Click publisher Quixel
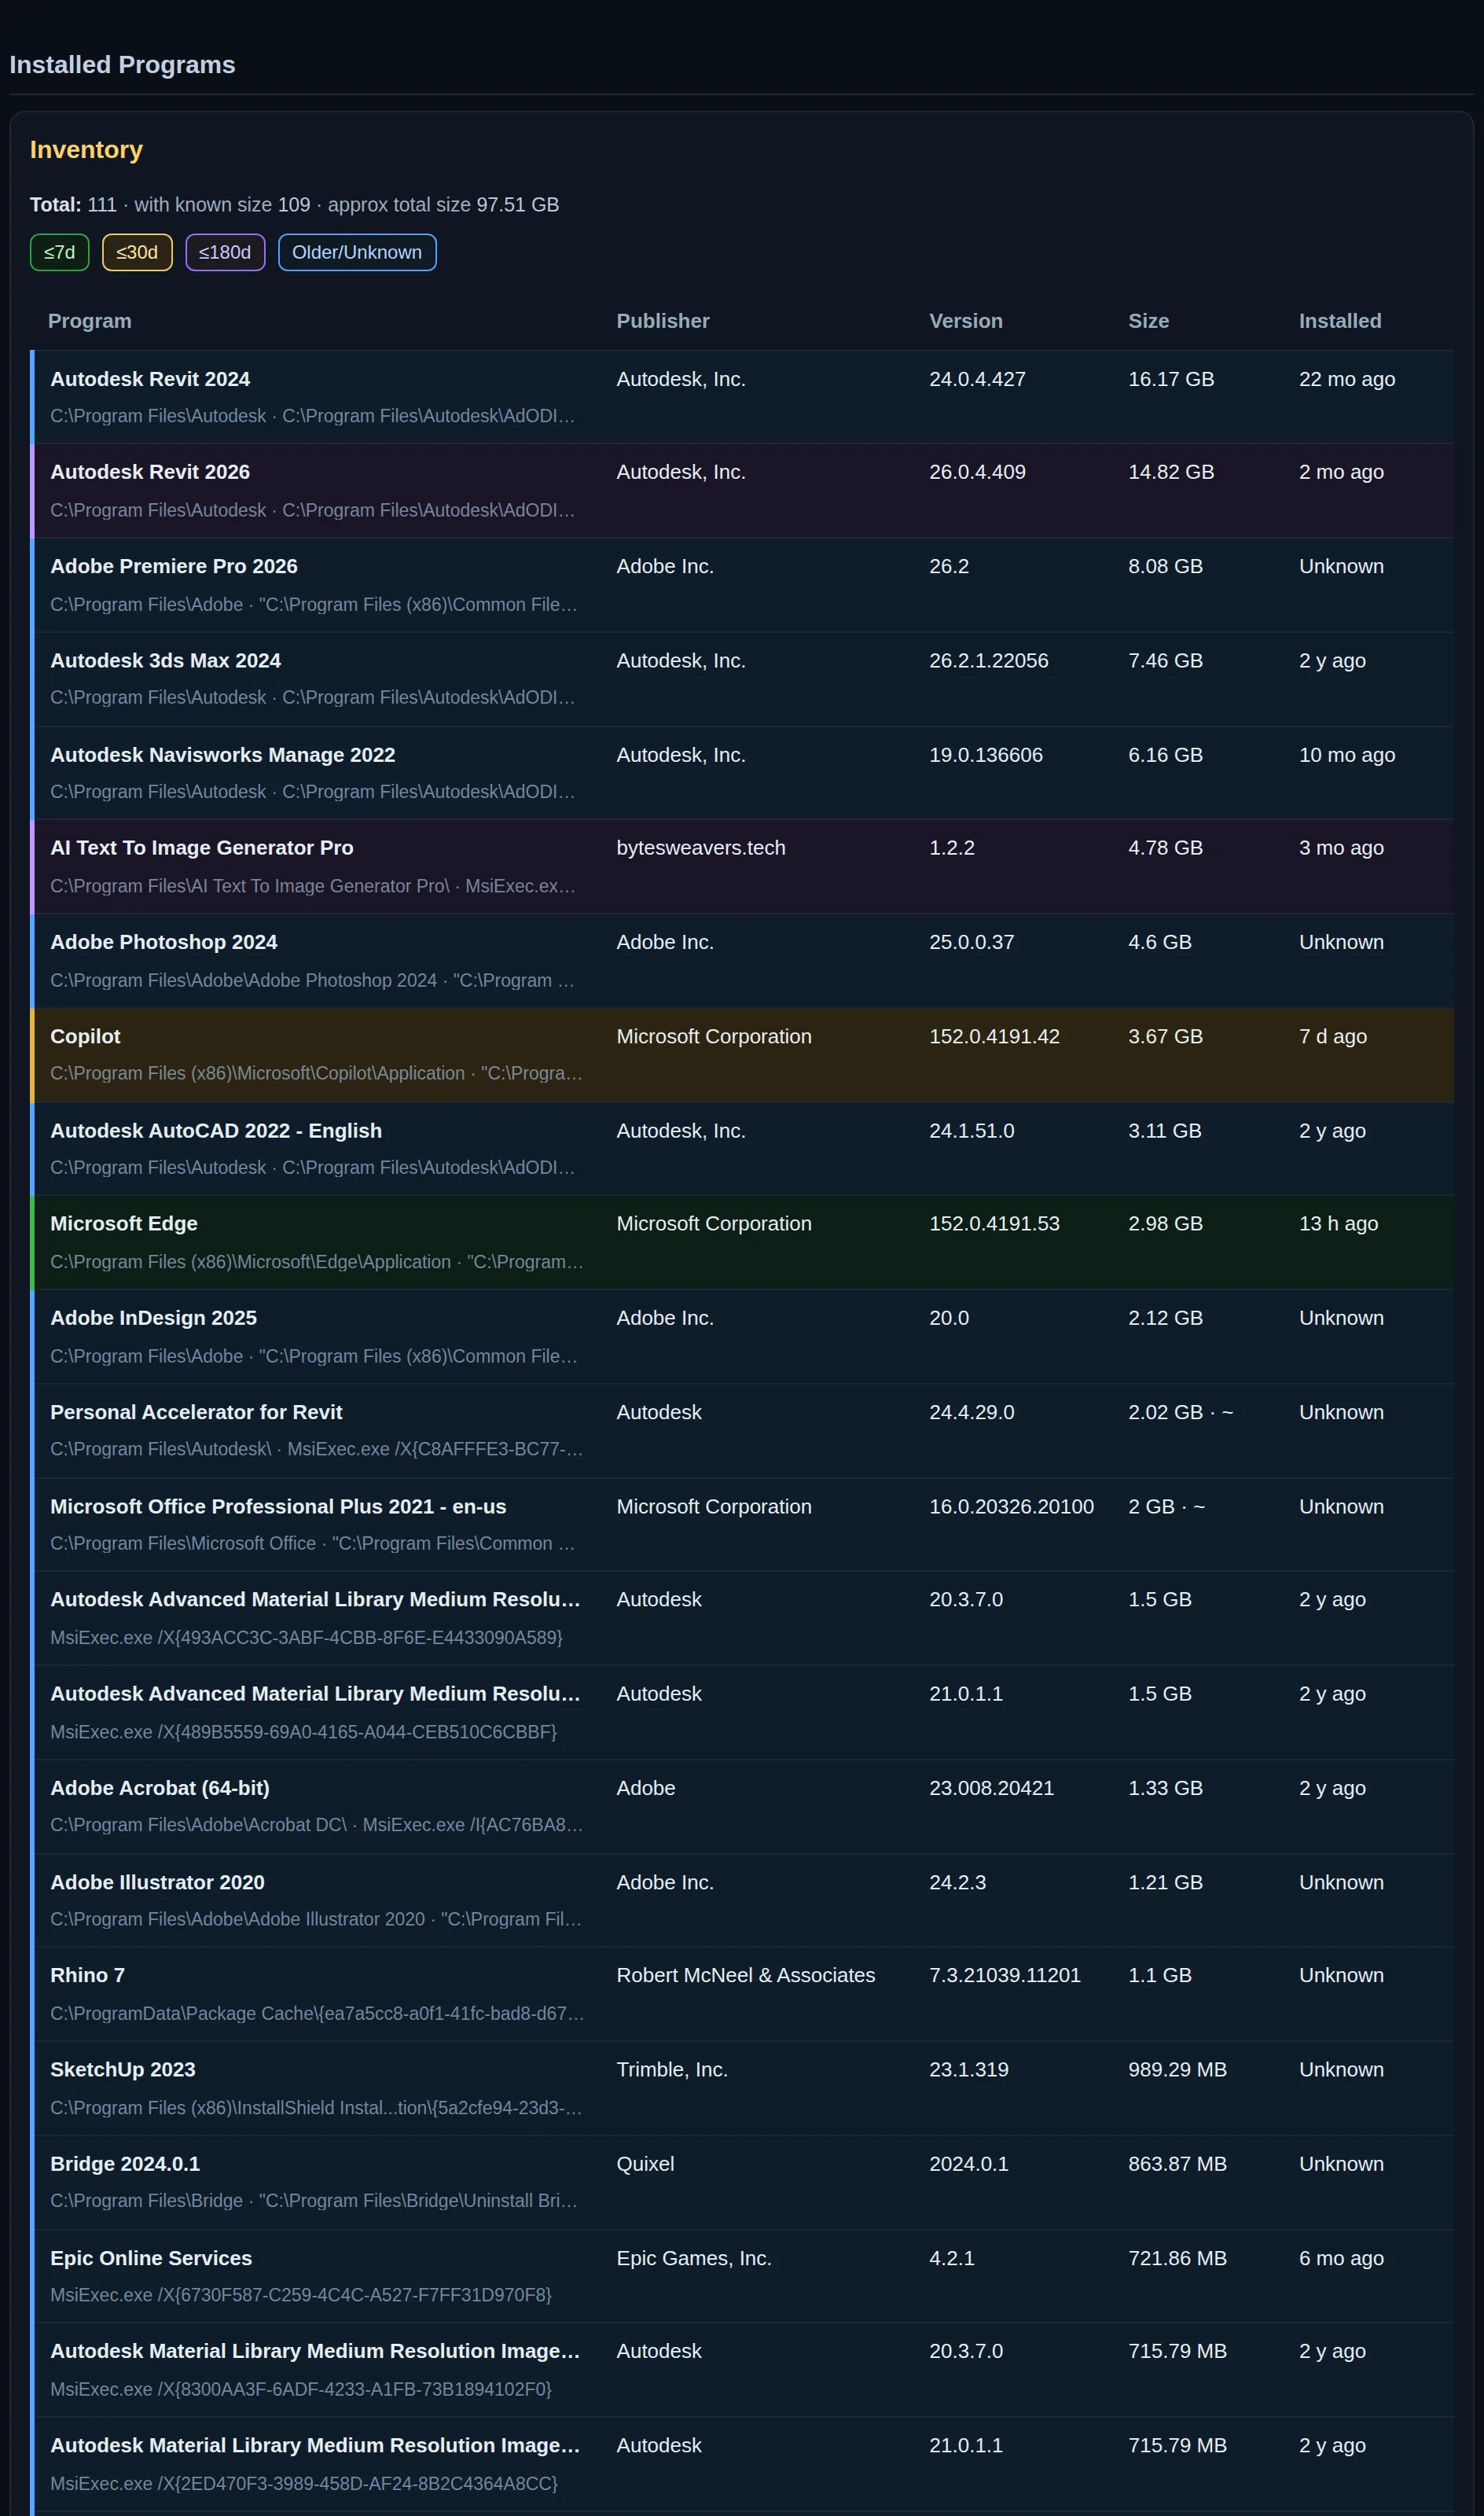This screenshot has height=2516, width=1484. (645, 2164)
